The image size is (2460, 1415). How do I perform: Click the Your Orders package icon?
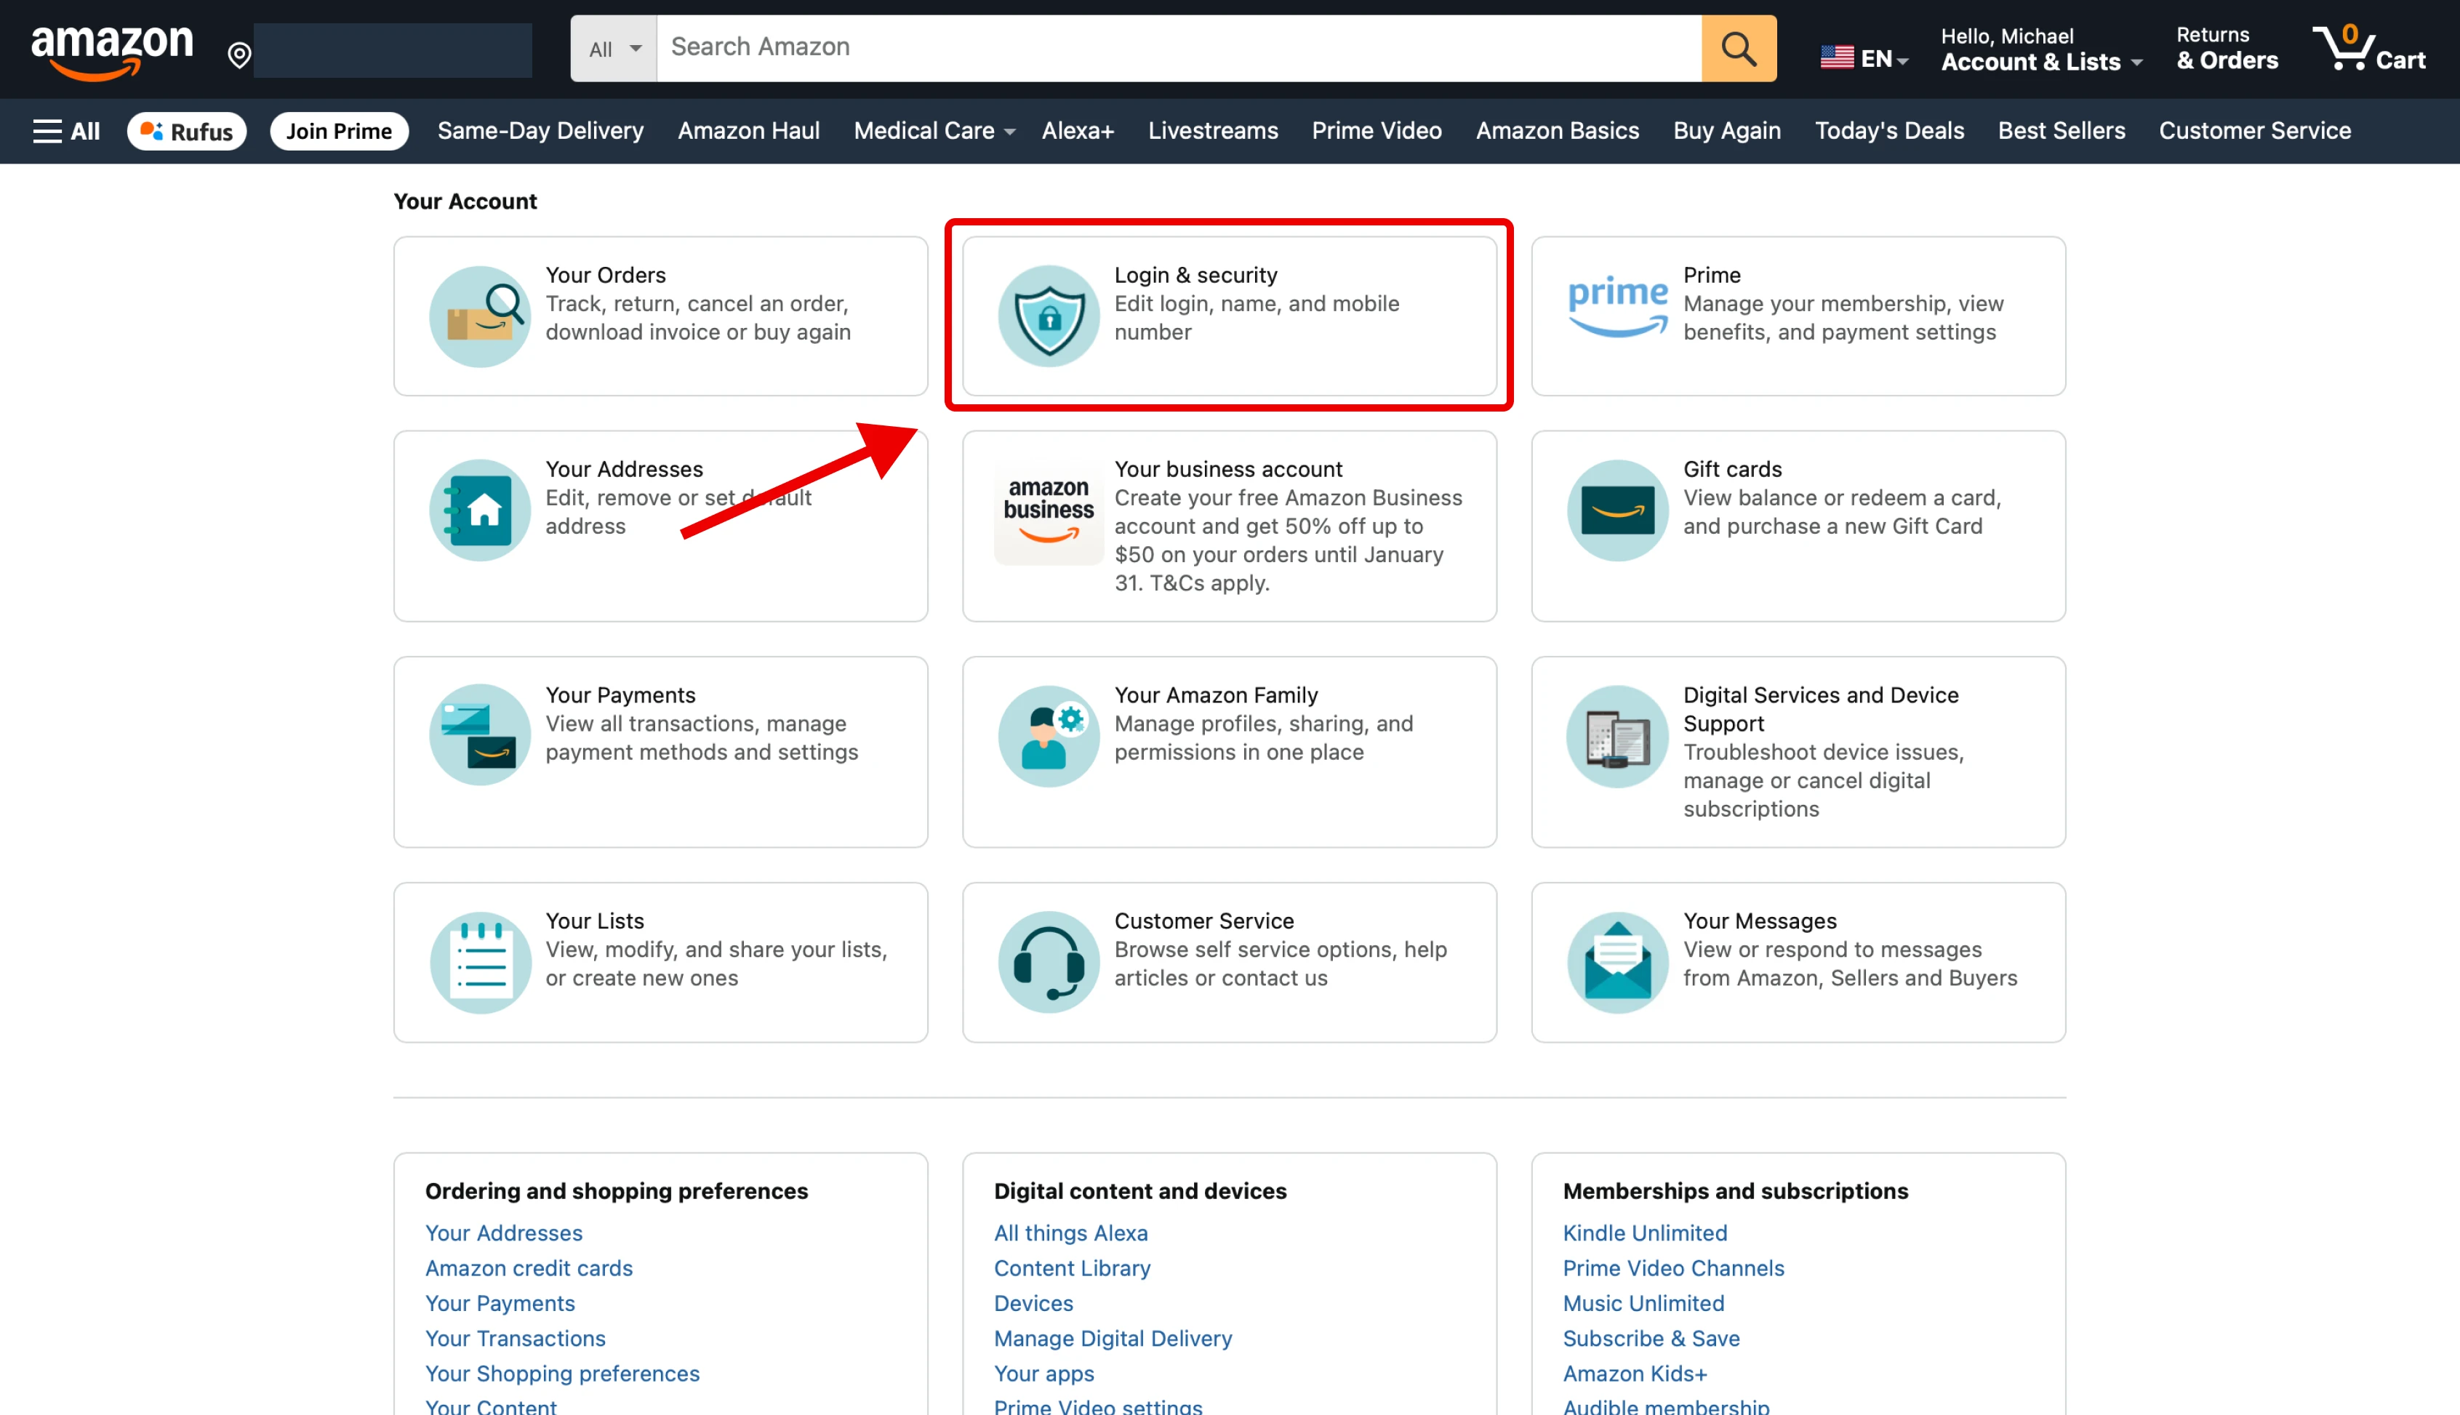coord(480,316)
